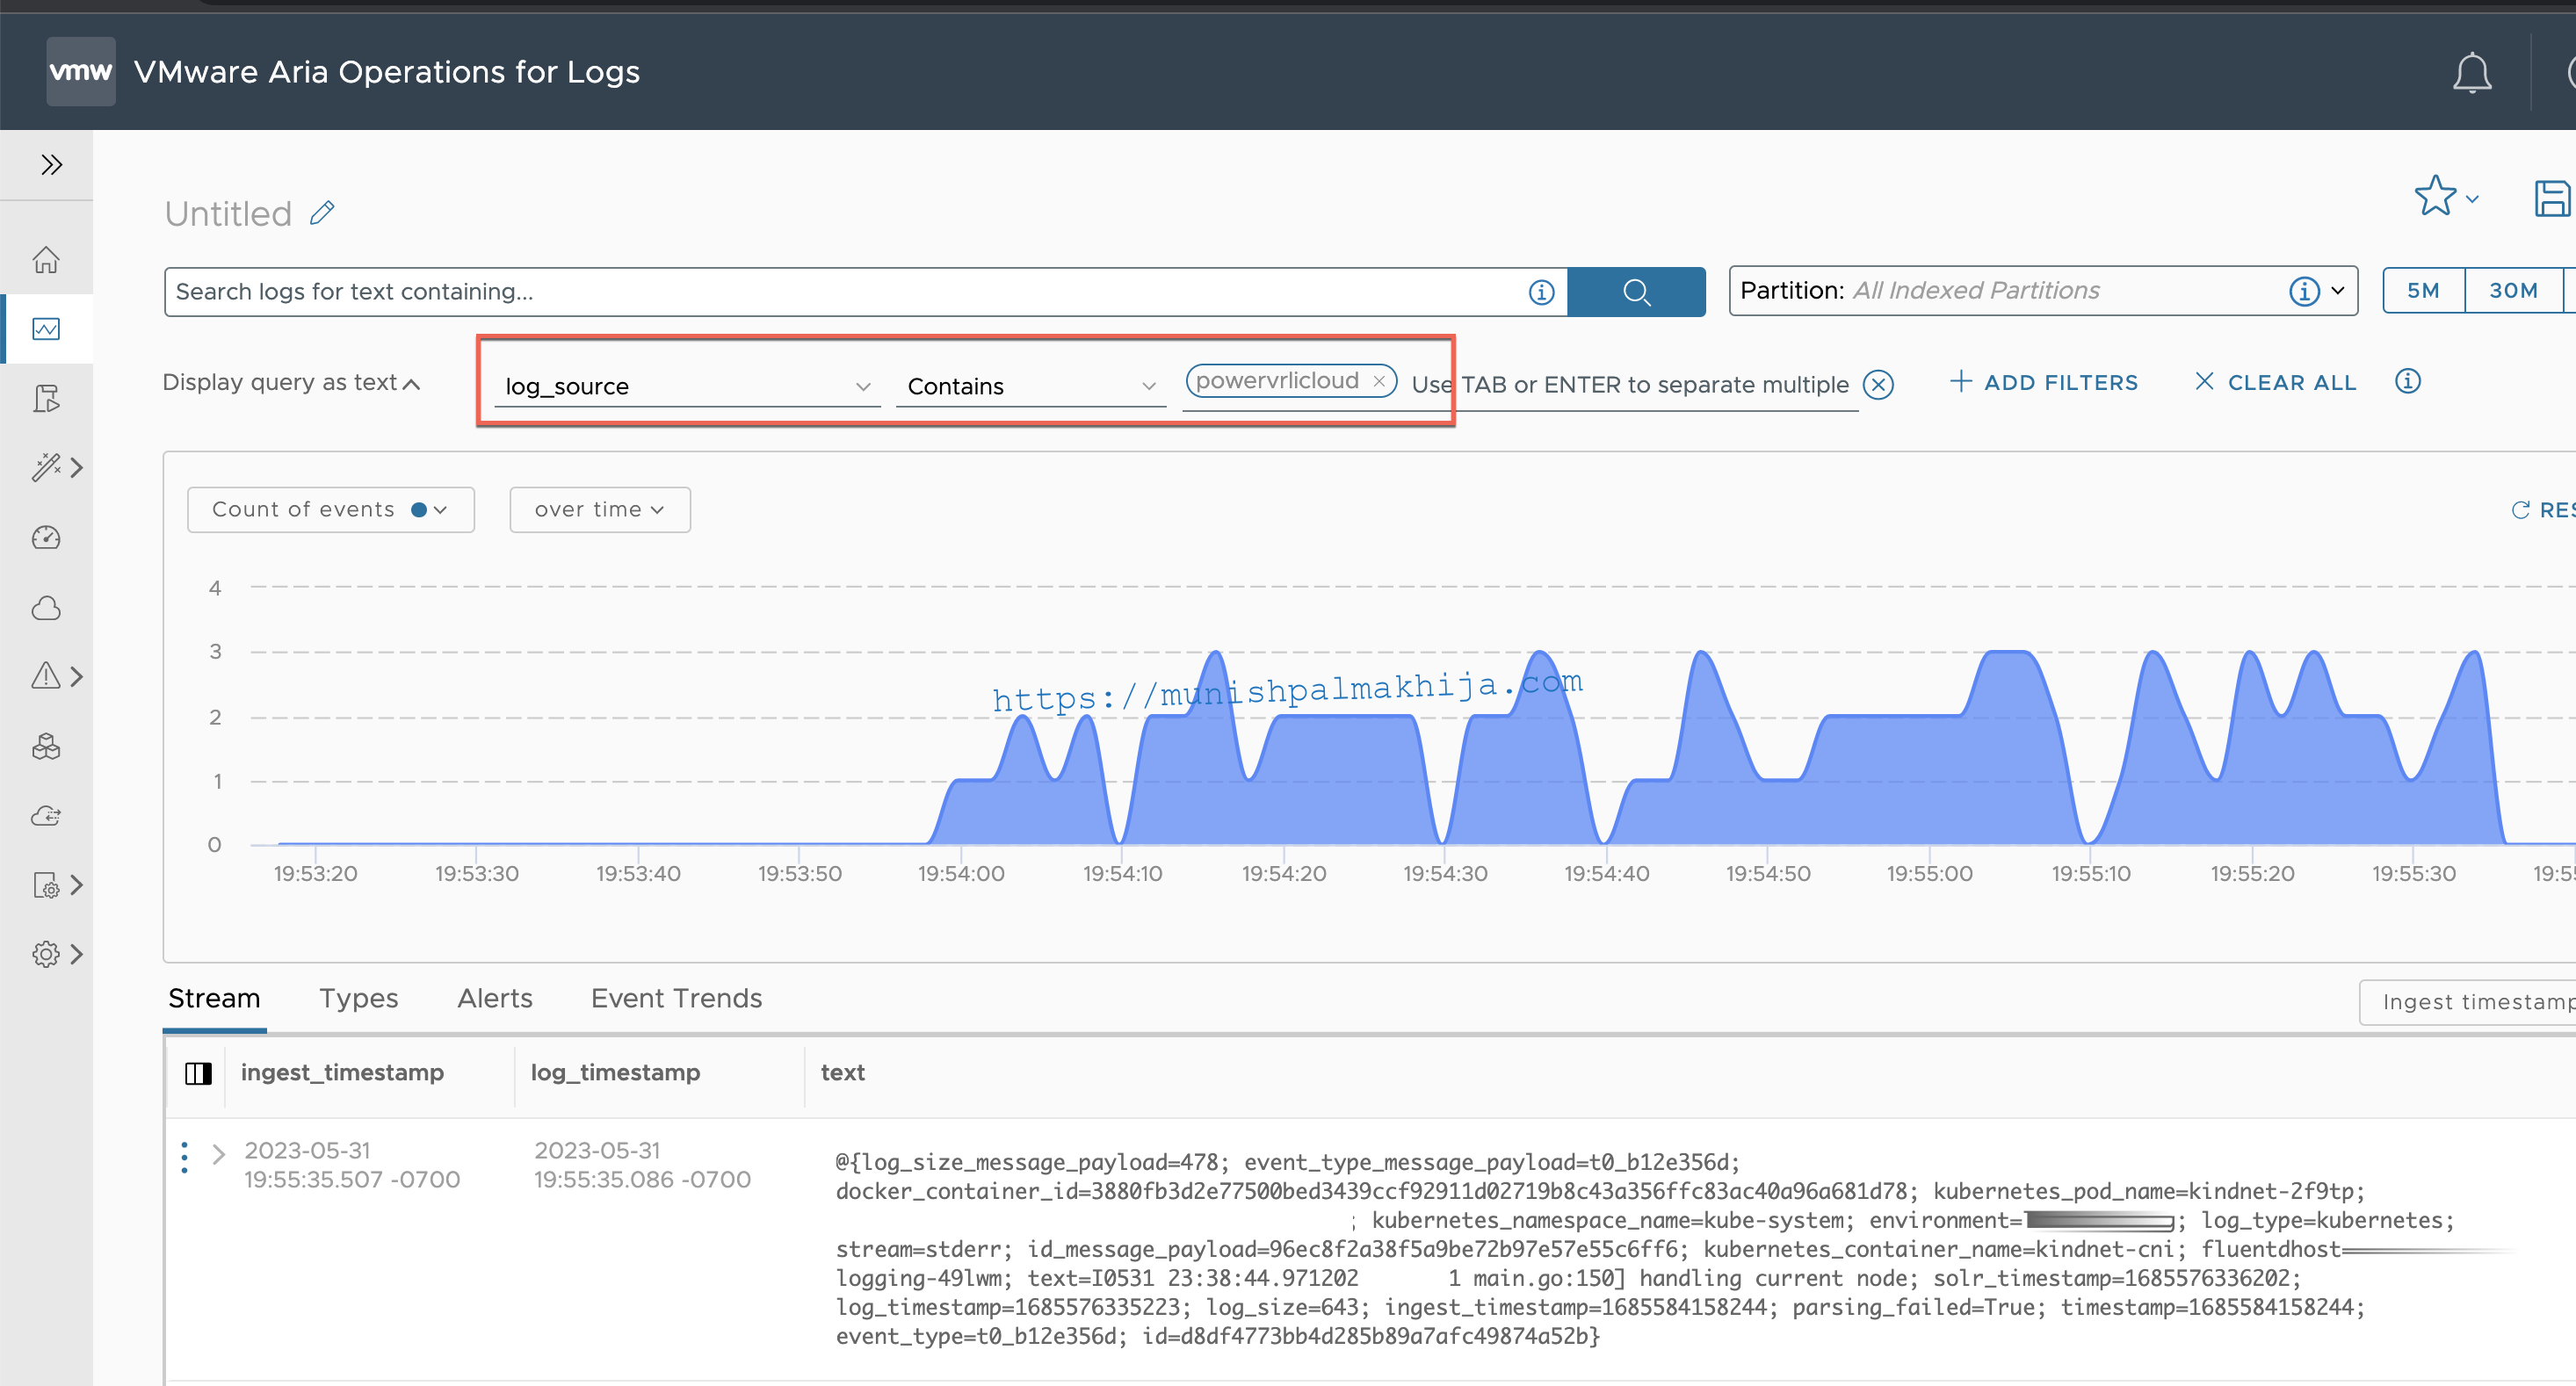The image size is (2576, 1386).
Task: Open the Count of events dropdown
Action: (x=331, y=510)
